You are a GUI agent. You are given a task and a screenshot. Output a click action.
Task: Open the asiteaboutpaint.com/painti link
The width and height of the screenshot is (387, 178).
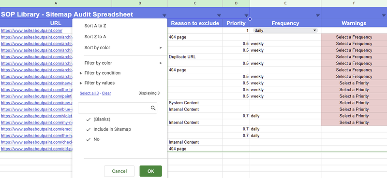[x=37, y=96]
